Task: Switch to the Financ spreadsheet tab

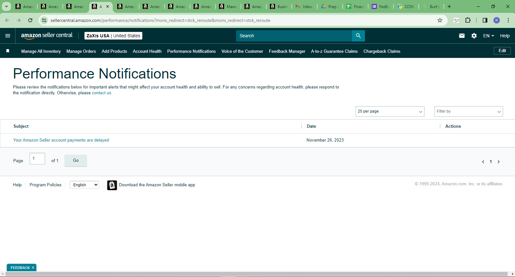Action: (355, 6)
